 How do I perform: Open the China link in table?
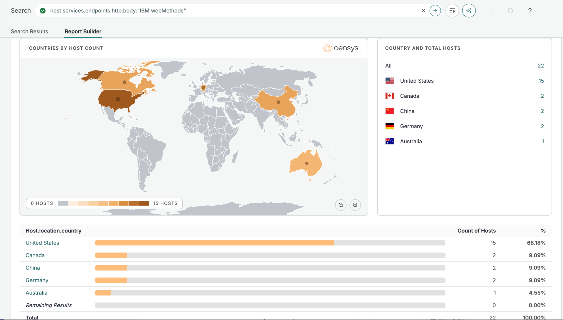(x=33, y=268)
